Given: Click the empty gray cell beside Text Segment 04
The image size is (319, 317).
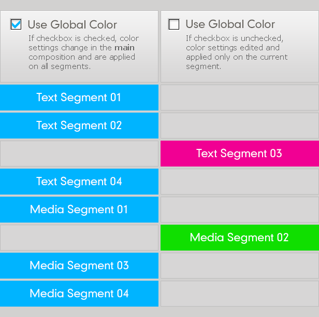Looking at the screenshot, I should (240, 182).
